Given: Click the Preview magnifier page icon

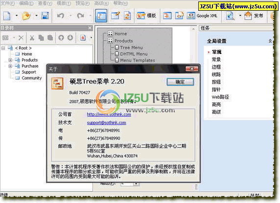Looking at the screenshot, I should (x=231, y=16).
